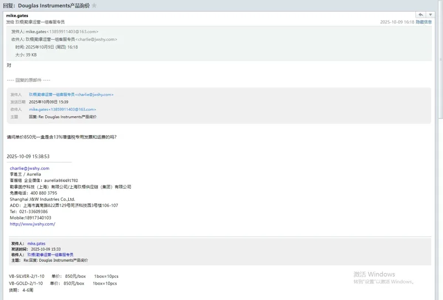Image resolution: width=443 pixels, height=300 pixels.
Task: Select the text 大小: 39 KB
Action: coord(26,55)
